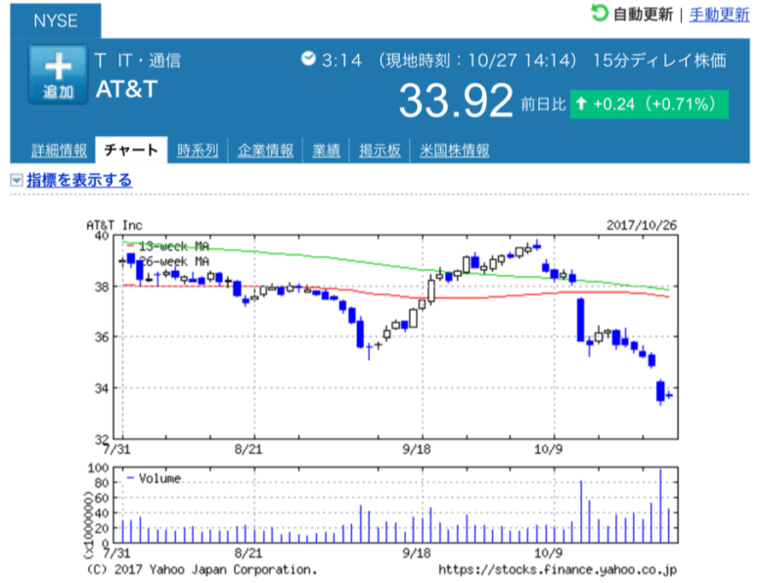Add AT&T with the 追加 plus button
Screen dimensions: 763x583
[x=58, y=74]
